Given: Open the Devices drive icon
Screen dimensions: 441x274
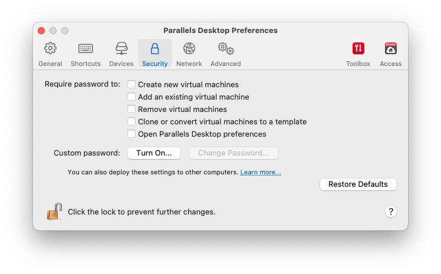Looking at the screenshot, I should (121, 48).
